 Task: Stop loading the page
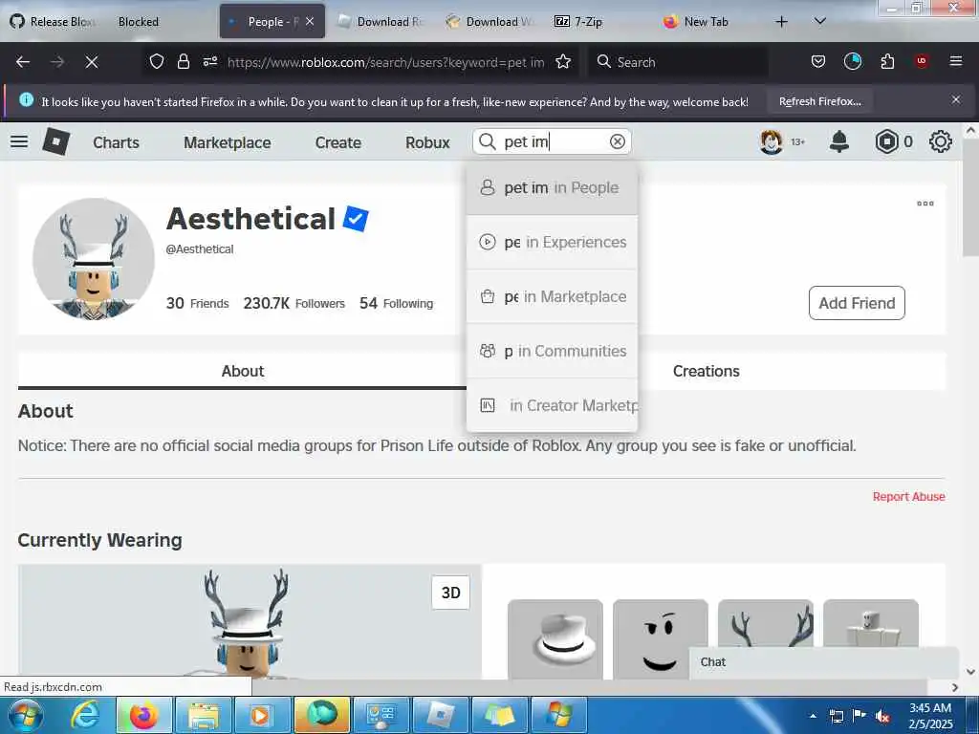pos(92,62)
